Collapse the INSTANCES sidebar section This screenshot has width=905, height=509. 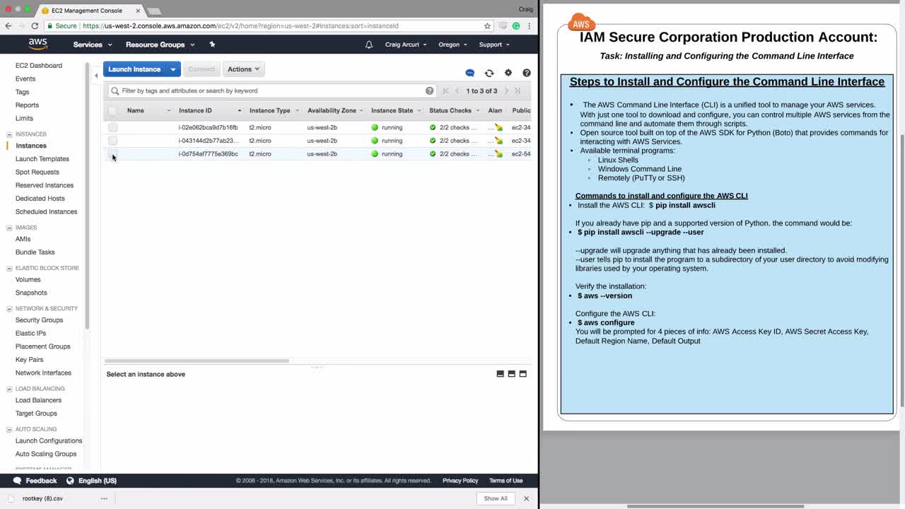point(9,134)
